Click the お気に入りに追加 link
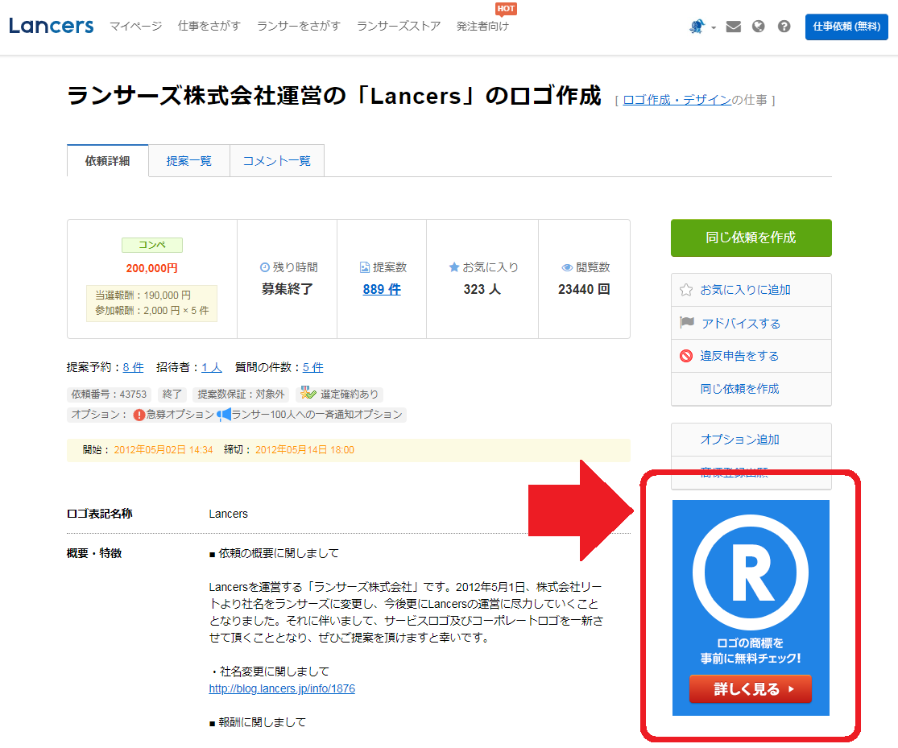Screen dimensions: 898x748 (x=745, y=290)
